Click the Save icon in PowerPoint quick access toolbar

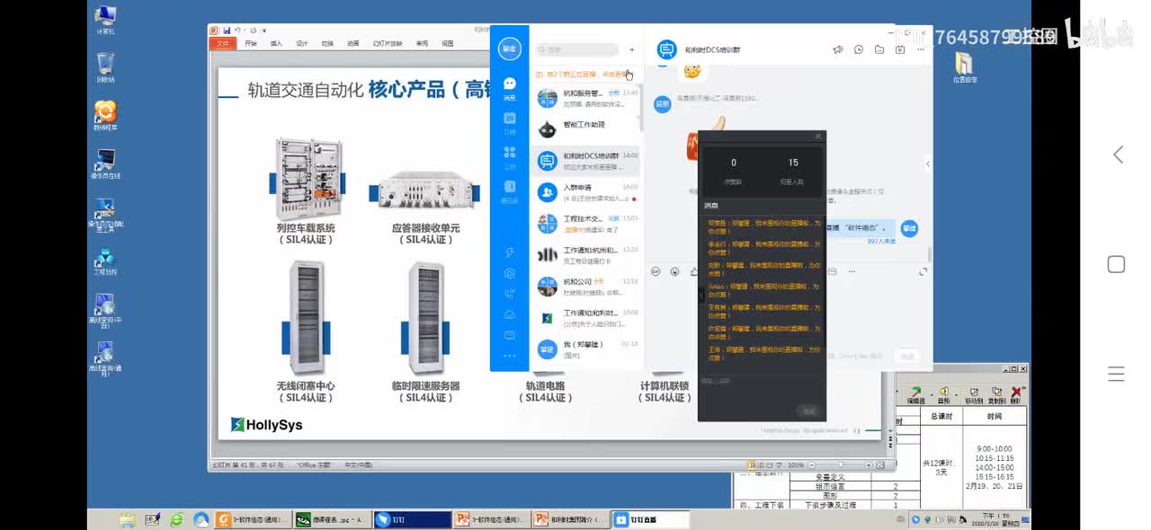[227, 31]
